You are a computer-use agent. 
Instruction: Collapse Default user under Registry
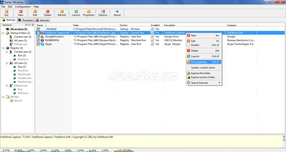point(7,86)
